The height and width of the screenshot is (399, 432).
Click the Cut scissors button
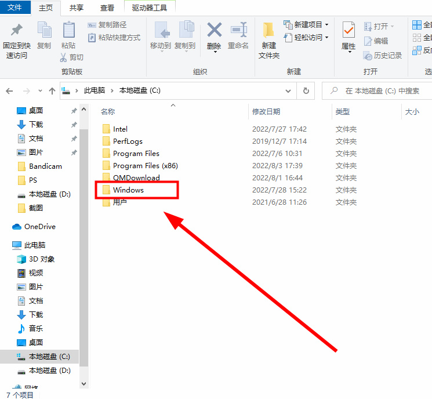72,57
